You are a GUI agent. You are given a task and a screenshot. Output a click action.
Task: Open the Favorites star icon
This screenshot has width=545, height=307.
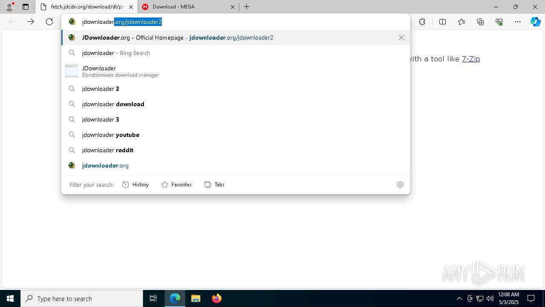(x=461, y=22)
